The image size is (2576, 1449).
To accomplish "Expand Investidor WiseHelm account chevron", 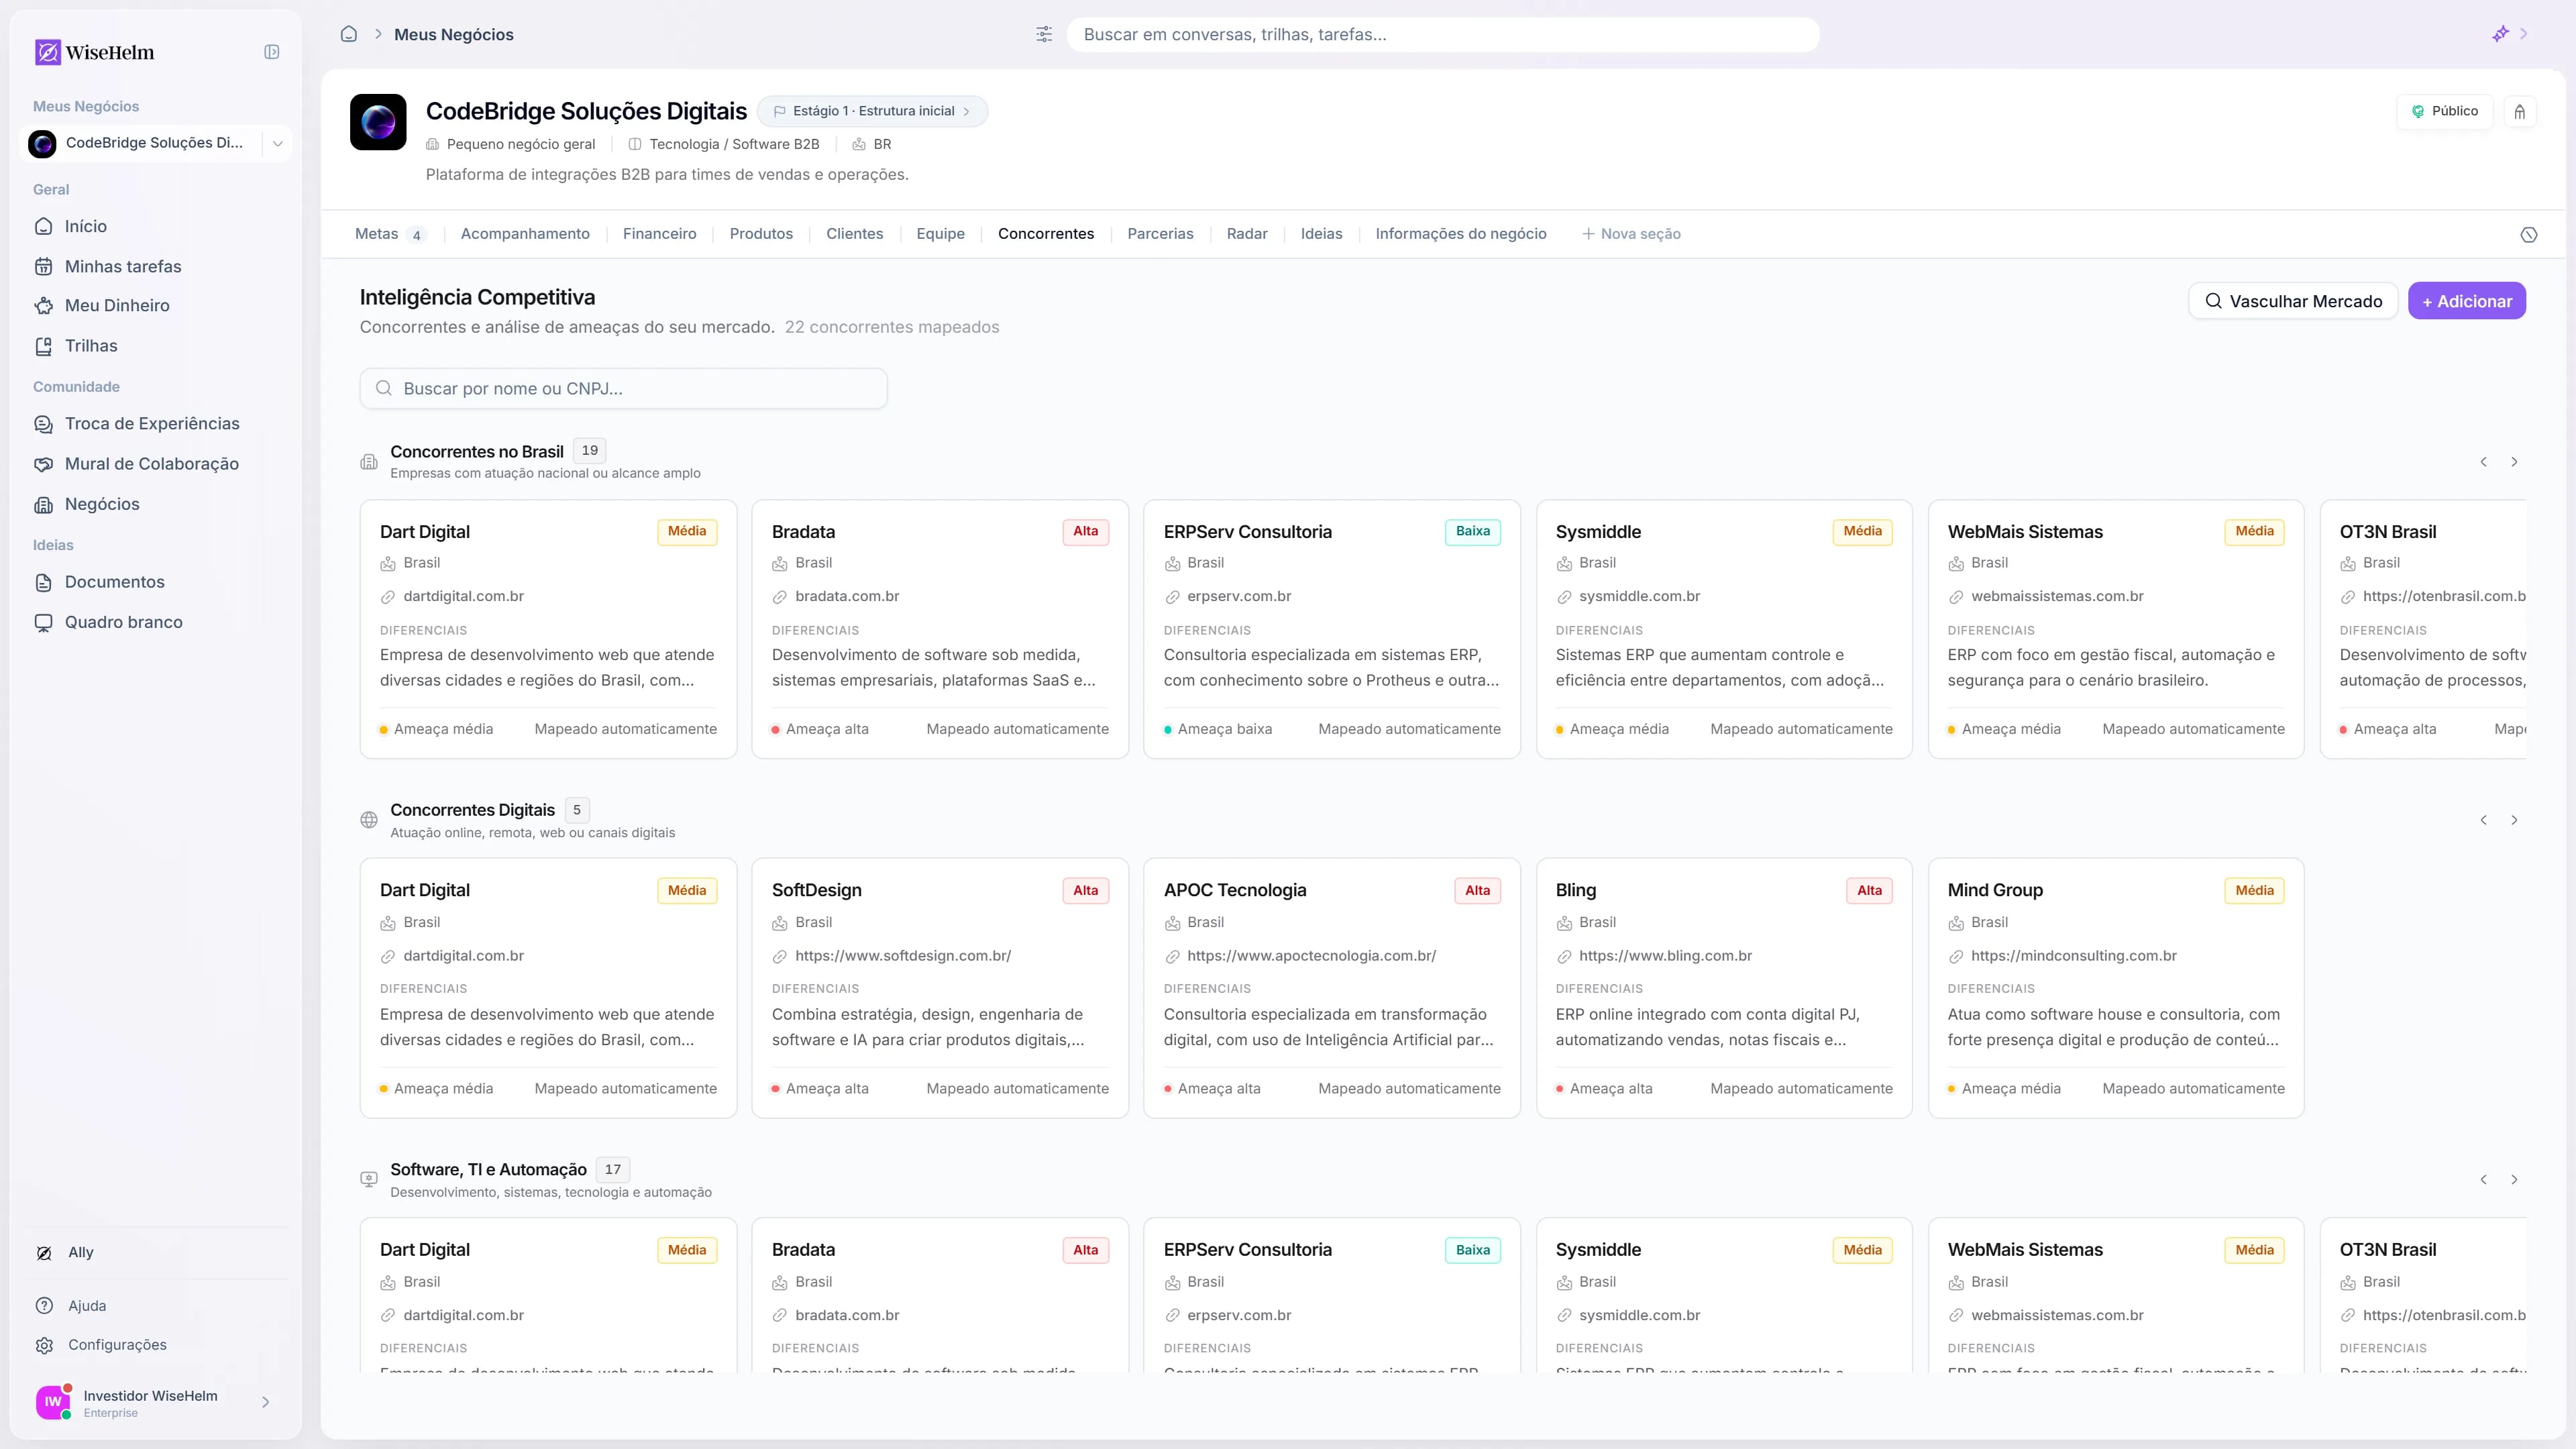I will [266, 1402].
